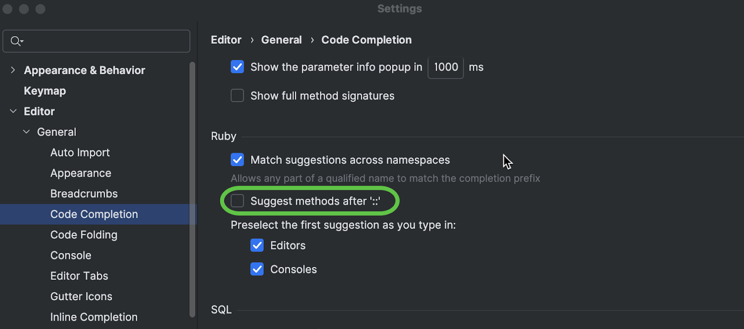Collapse the General subtree

click(x=27, y=132)
